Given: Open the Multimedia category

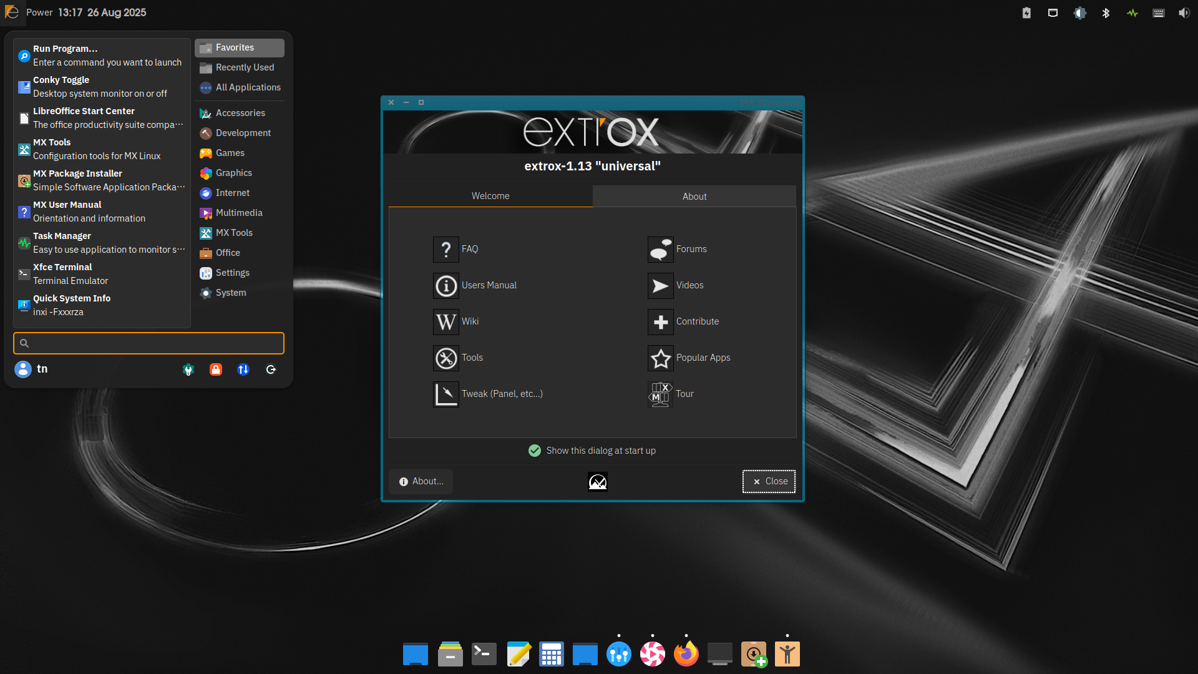Looking at the screenshot, I should point(240,213).
